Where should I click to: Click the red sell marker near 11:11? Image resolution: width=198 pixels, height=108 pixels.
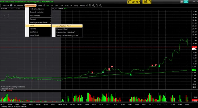coord(152,66)
